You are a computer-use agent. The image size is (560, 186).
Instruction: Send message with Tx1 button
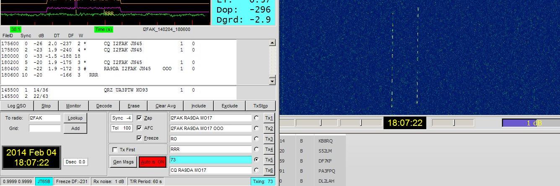click(269, 118)
